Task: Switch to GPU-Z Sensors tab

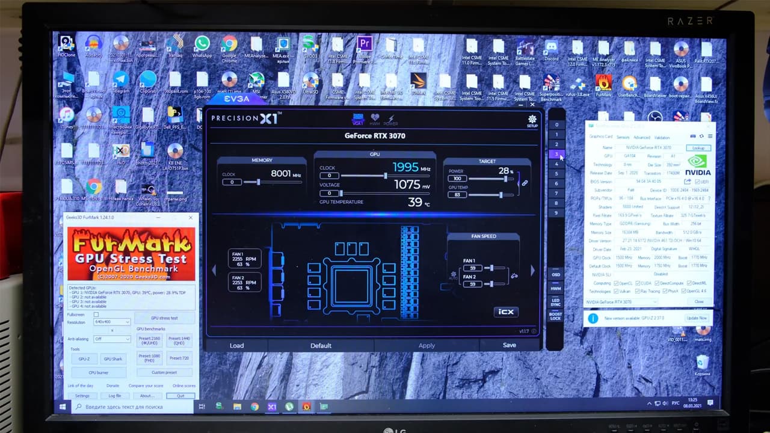Action: [x=623, y=137]
